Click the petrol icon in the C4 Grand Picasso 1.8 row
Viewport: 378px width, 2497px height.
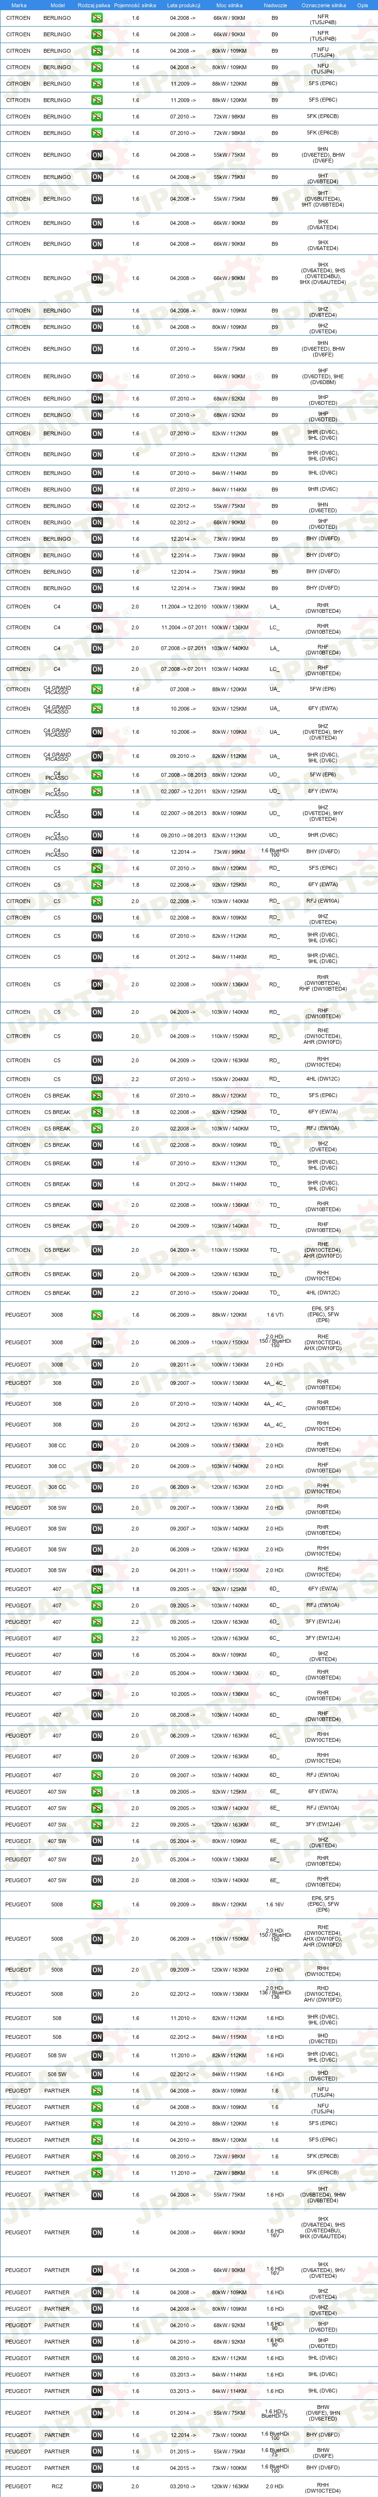[97, 709]
